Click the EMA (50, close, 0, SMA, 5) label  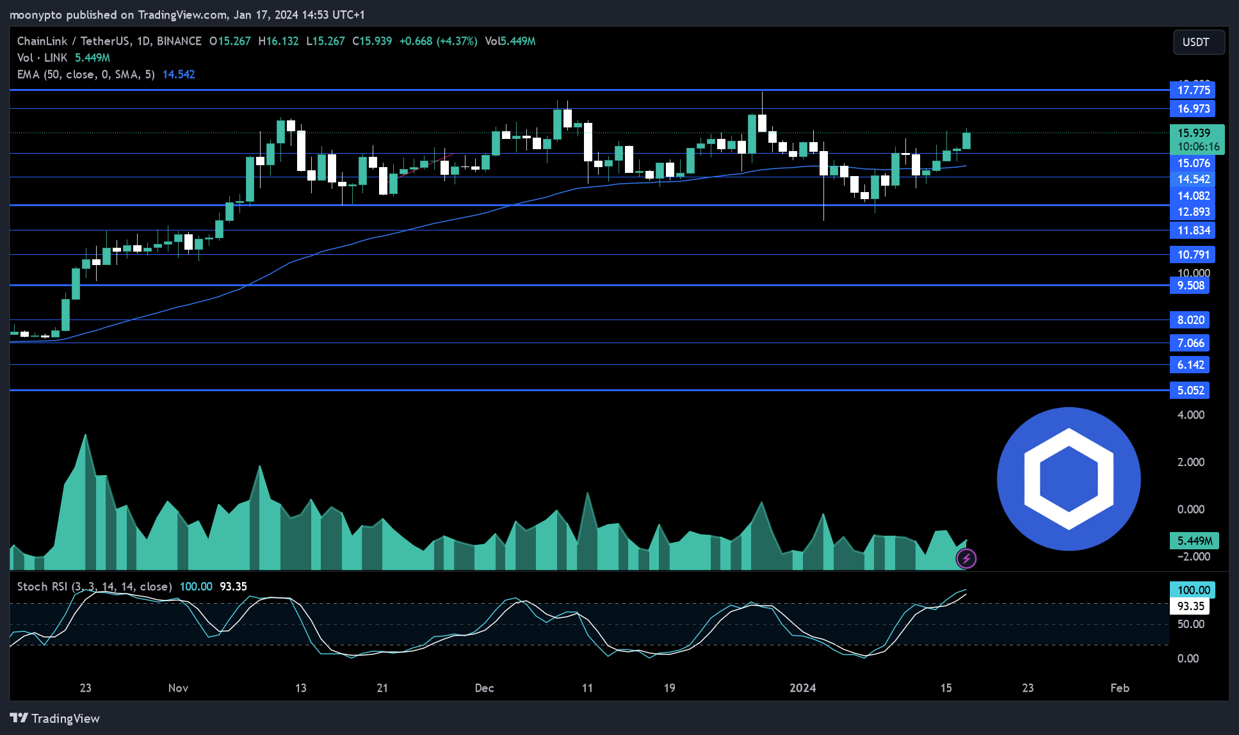[x=86, y=74]
